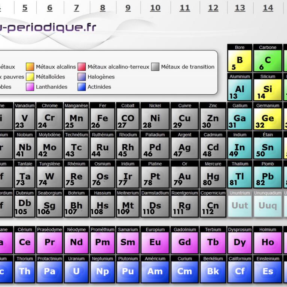Image resolution: width=287 pixels, height=287 pixels.
Task: Click the blue Actinides legend swatch
Action: [x=82, y=87]
